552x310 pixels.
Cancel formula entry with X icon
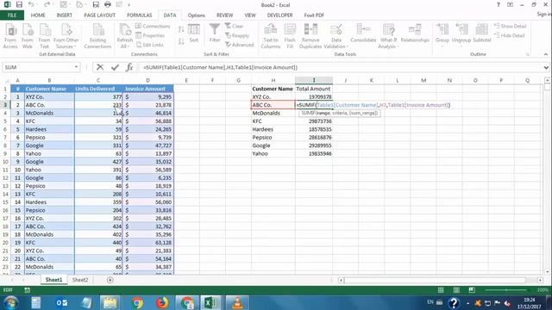coord(100,67)
